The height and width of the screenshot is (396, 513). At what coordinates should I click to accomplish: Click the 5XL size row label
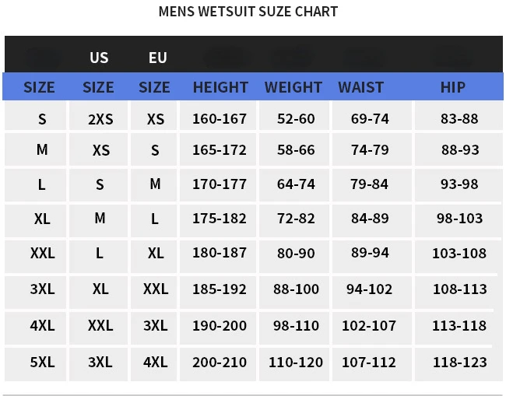[42, 363]
